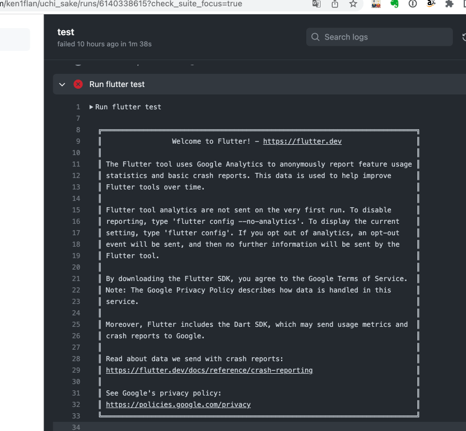Expand the 'Run flutter test' command group triangle
Image resolution: width=466 pixels, height=431 pixels.
coord(91,107)
